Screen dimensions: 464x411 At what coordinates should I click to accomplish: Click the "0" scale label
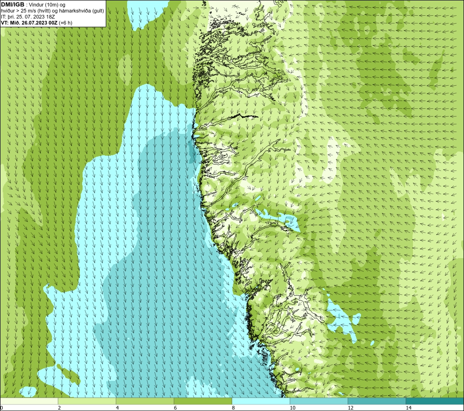[1, 408]
